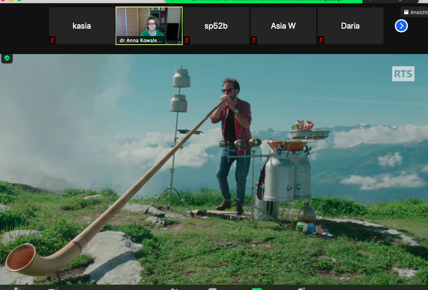Screen dimensions: 428x290
Task: Open the participants panel icon
Action: pos(174,288)
